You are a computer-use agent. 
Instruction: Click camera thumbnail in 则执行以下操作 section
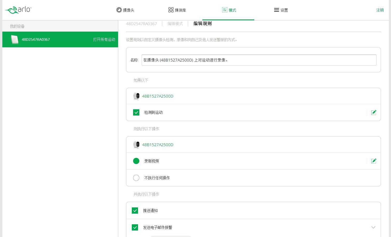click(x=136, y=145)
